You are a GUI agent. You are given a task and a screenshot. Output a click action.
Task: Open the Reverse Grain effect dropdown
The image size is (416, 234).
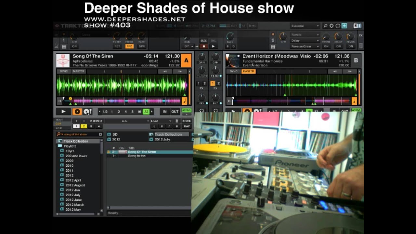point(305,46)
